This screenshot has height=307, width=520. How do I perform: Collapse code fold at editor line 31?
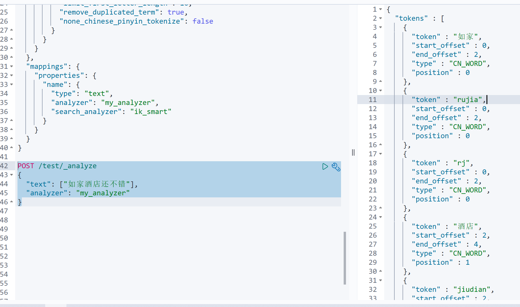(x=12, y=66)
